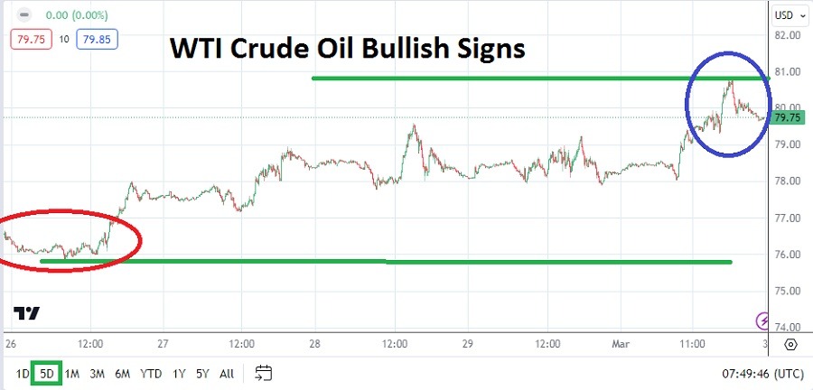The image size is (813, 390).
Task: Collapse the legend with the minus button
Action: [x=23, y=16]
